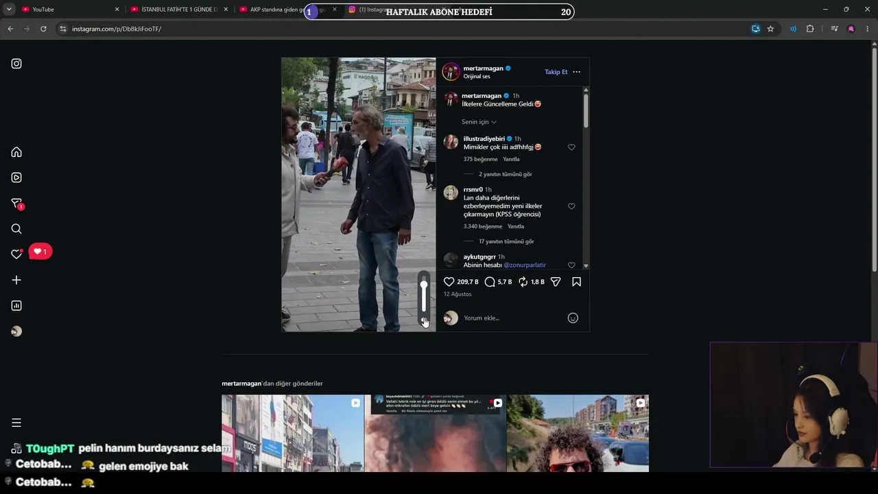Go back in the browser
The height and width of the screenshot is (494, 878).
[10, 29]
